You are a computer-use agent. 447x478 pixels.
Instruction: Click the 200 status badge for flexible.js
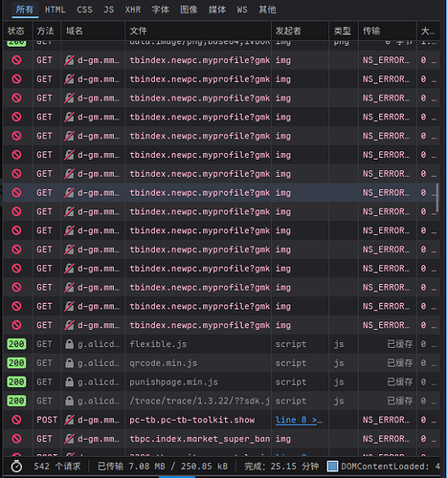[x=16, y=344]
